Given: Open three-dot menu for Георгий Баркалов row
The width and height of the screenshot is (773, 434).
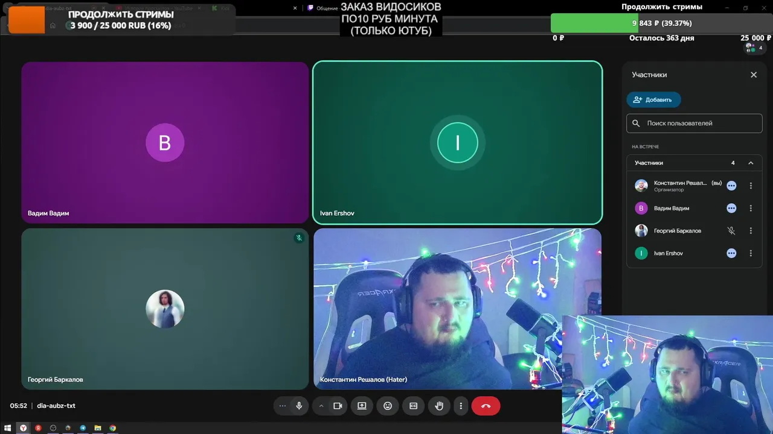Looking at the screenshot, I should point(751,230).
